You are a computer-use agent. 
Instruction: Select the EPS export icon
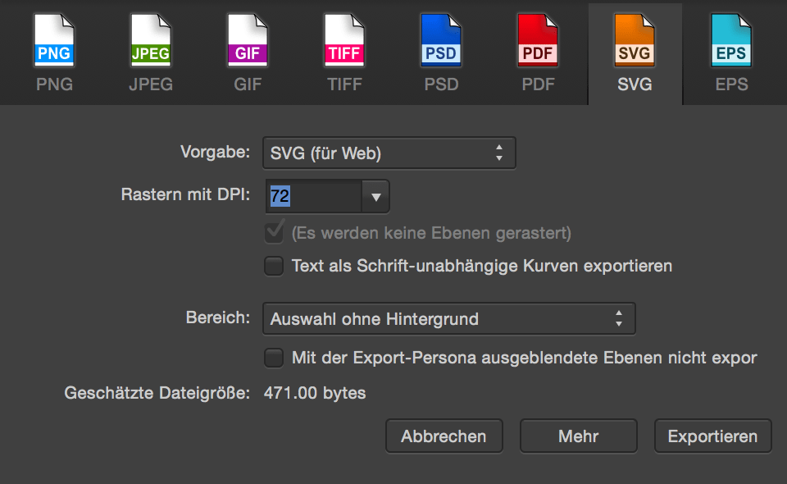pyautogui.click(x=730, y=39)
